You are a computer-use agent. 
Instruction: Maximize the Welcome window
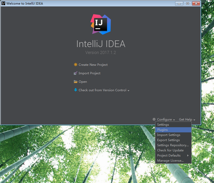coord(188,4)
